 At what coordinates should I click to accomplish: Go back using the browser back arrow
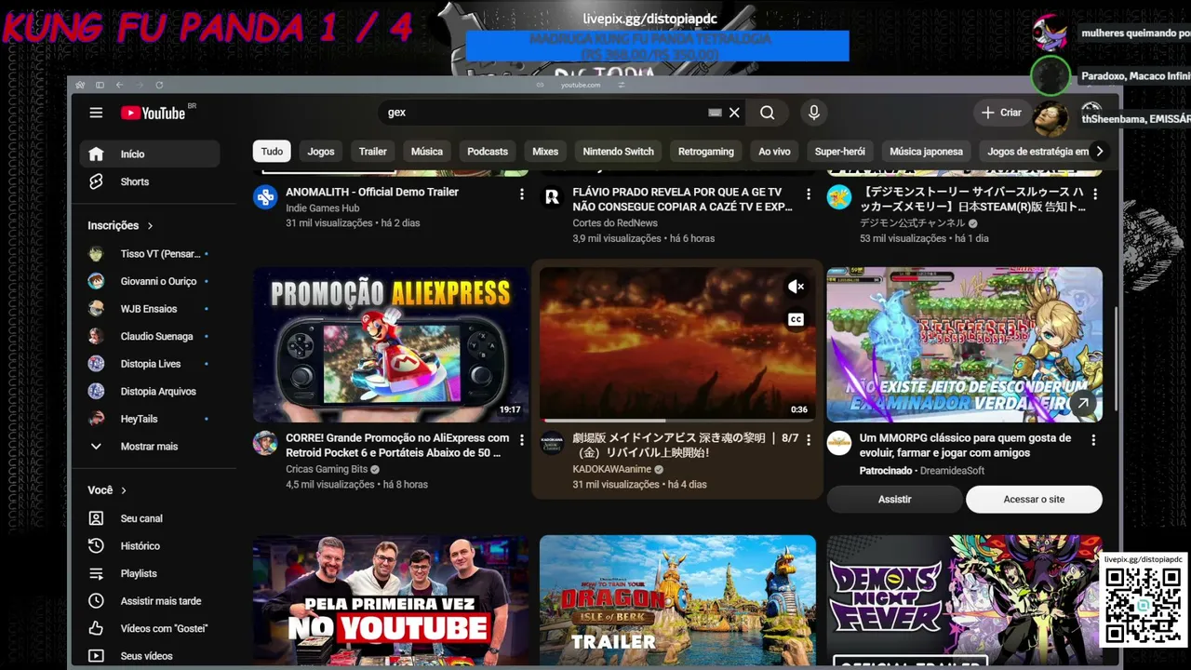click(x=119, y=85)
